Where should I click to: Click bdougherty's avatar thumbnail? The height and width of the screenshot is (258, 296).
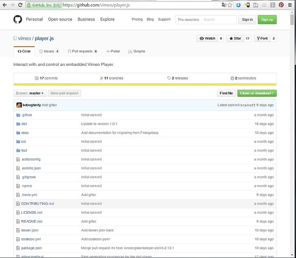(19, 105)
